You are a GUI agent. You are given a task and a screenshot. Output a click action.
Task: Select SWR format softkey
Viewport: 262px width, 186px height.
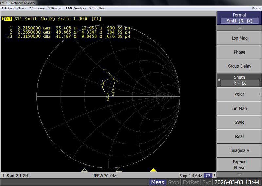pyautogui.click(x=239, y=122)
